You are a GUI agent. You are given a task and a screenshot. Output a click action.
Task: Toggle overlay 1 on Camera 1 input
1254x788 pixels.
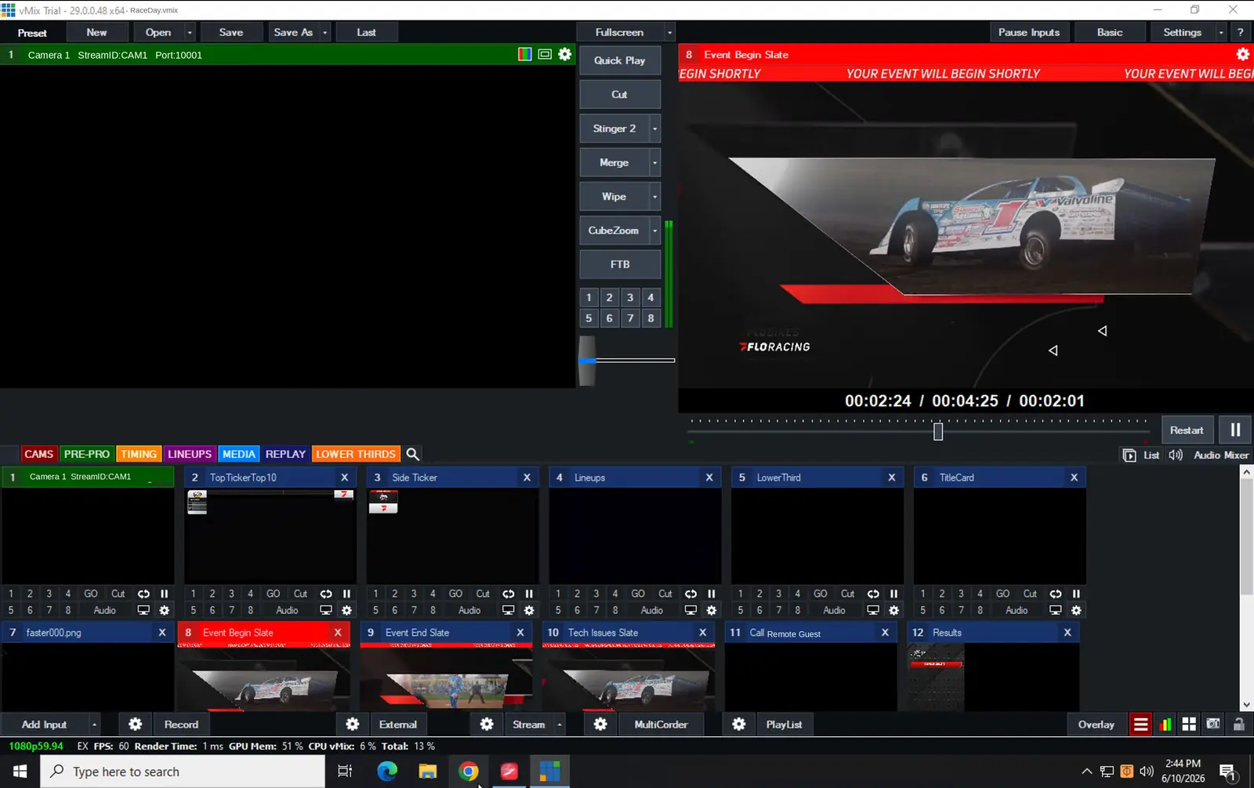click(11, 594)
